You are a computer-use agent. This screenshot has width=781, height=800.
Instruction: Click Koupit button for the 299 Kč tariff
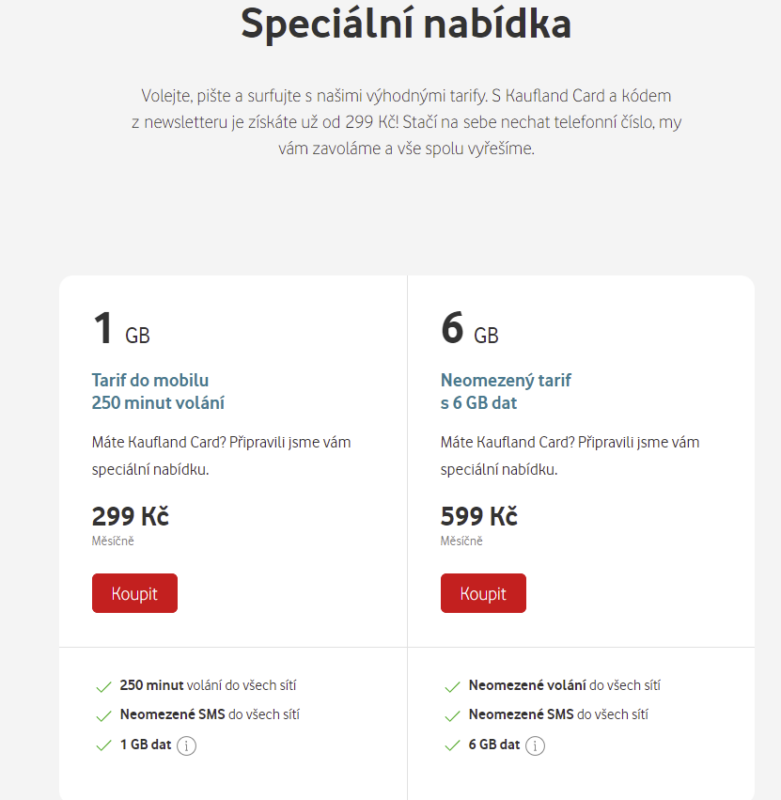[134, 593]
